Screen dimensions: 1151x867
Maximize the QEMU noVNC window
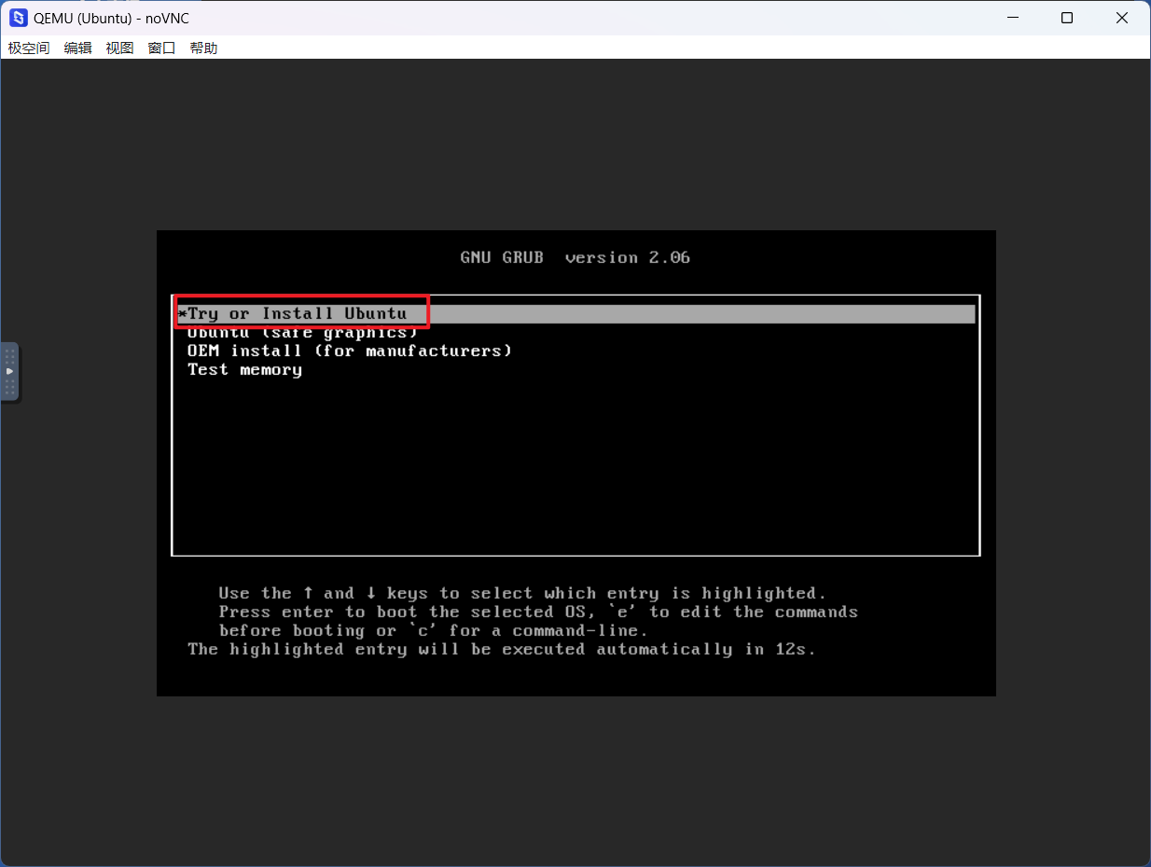coord(1067,18)
